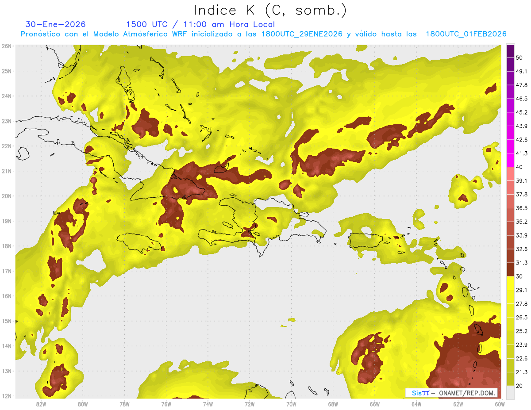Screen dimensions: 531x410
Task: Click the latitude axis label "12N"
Action: tap(7, 396)
